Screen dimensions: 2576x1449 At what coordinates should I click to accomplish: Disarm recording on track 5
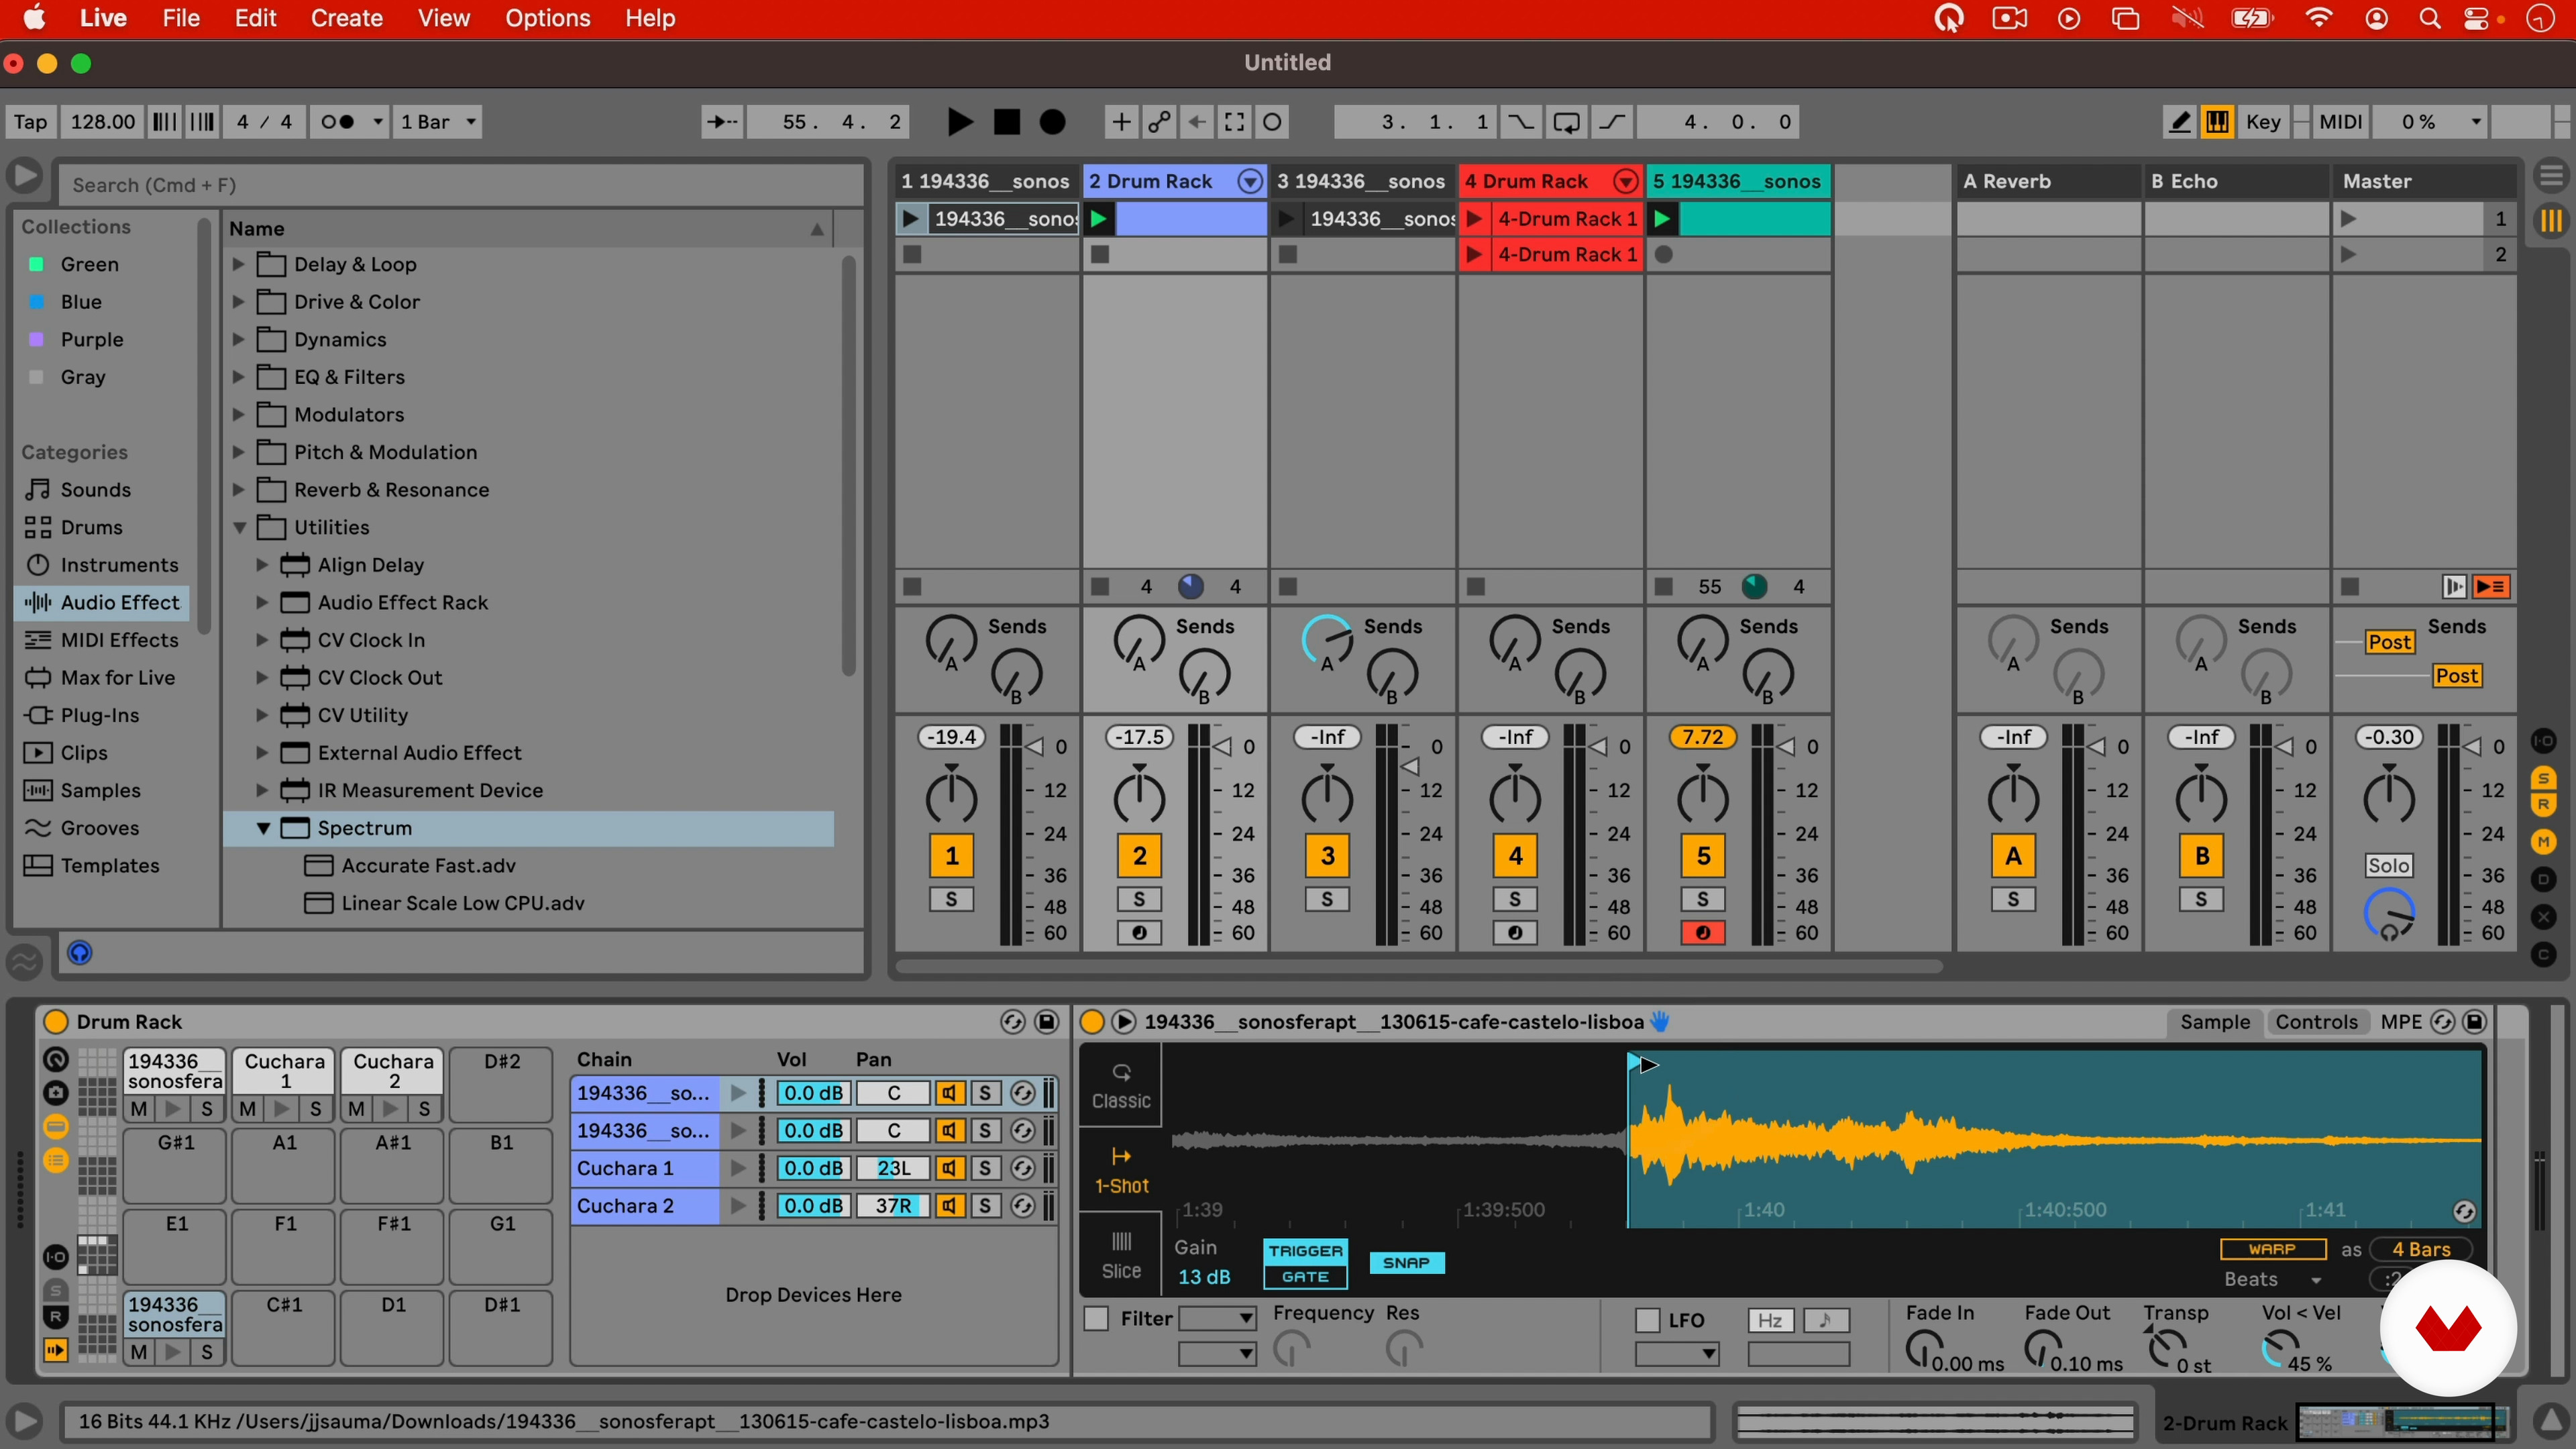[1702, 932]
